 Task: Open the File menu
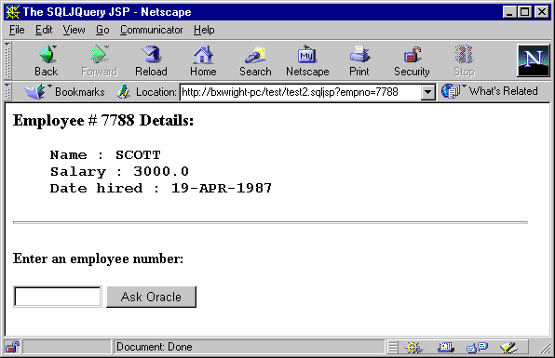tap(17, 30)
